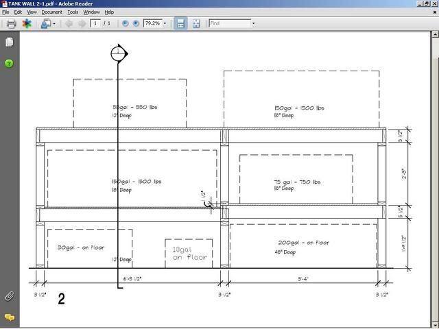Click the '55gal - 550 lbs' label
Image resolution: width=439 pixels, height=329 pixels.
click(x=135, y=107)
